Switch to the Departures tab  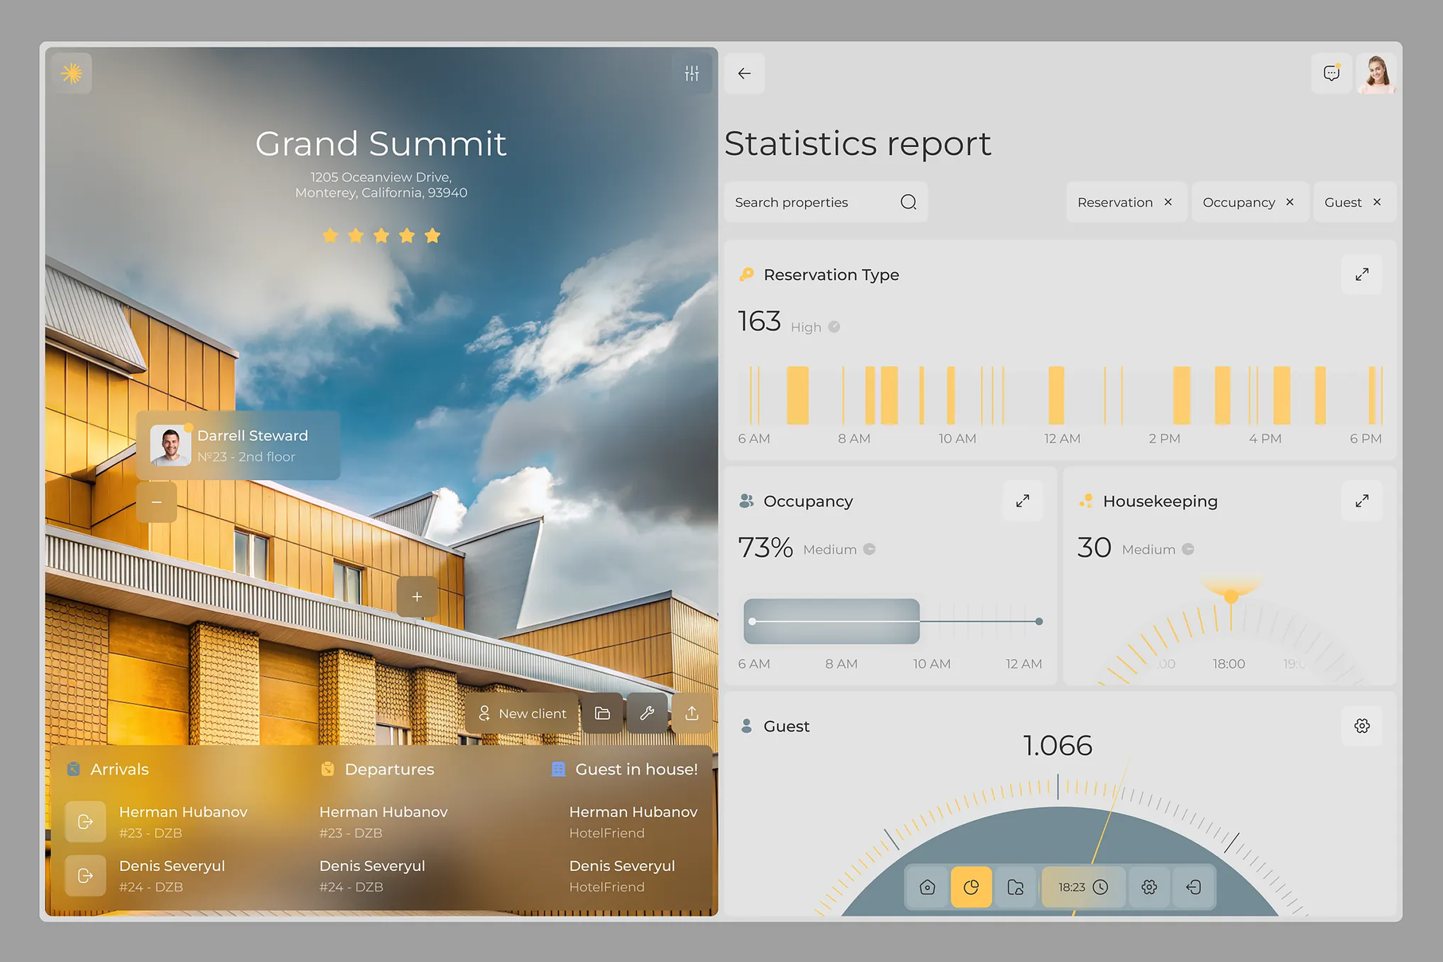pyautogui.click(x=378, y=770)
